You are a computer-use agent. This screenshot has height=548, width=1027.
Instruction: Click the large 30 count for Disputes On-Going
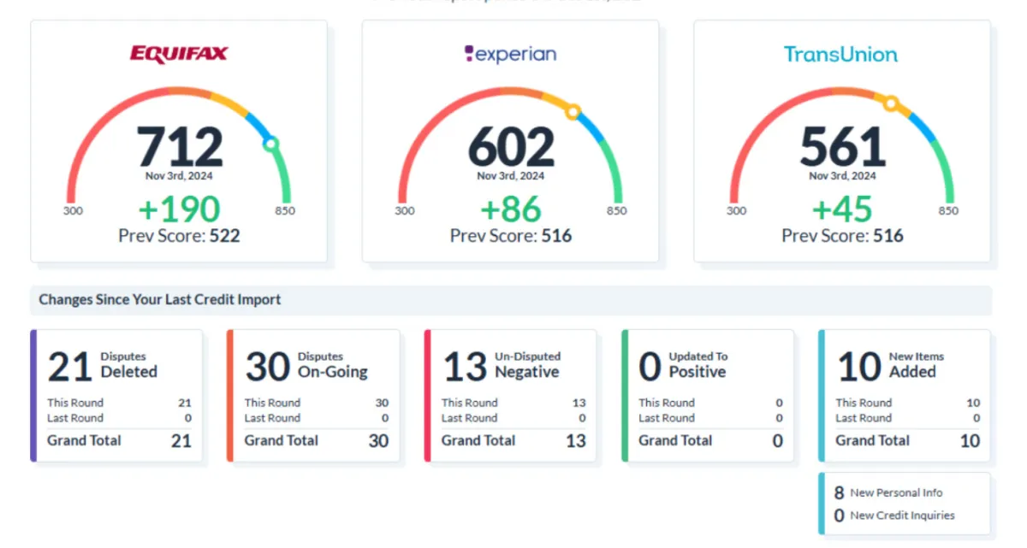pyautogui.click(x=267, y=367)
